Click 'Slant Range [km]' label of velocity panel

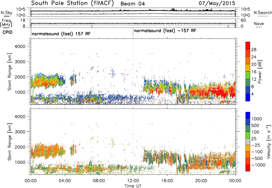click(10, 142)
